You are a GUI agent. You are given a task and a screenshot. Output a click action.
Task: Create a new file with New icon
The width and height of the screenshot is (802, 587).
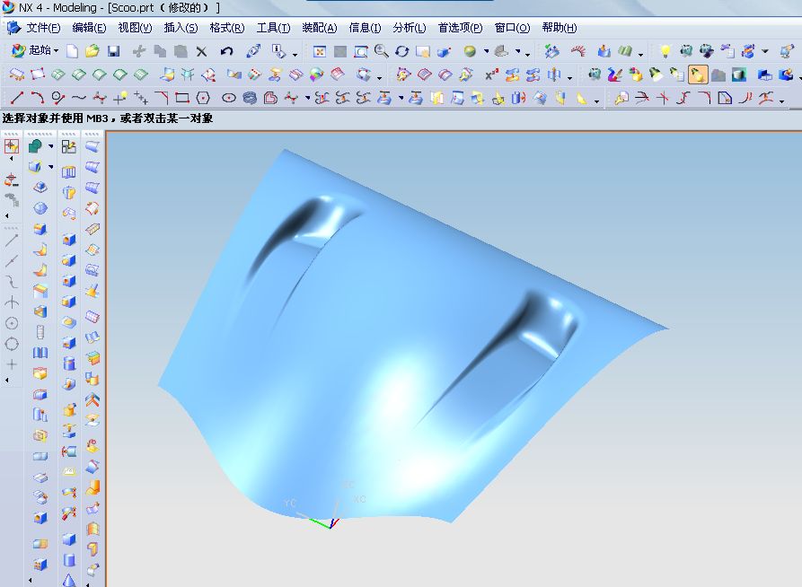[73, 51]
